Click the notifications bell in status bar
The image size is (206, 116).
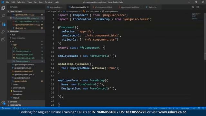pyautogui.click(x=203, y=108)
